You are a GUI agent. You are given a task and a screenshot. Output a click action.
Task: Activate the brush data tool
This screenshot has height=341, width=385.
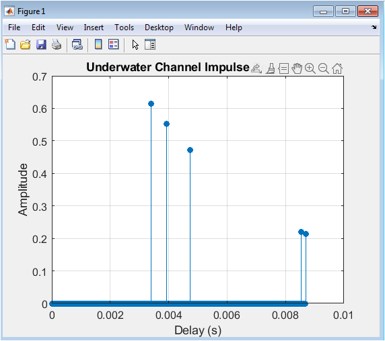(x=271, y=68)
